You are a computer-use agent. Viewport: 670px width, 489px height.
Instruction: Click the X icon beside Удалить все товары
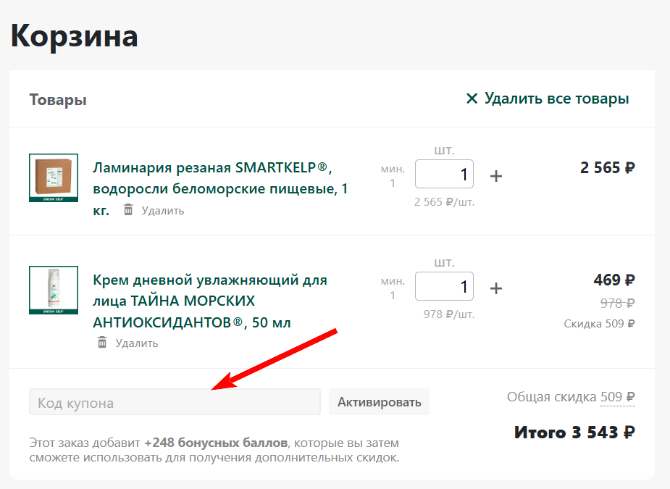(472, 99)
